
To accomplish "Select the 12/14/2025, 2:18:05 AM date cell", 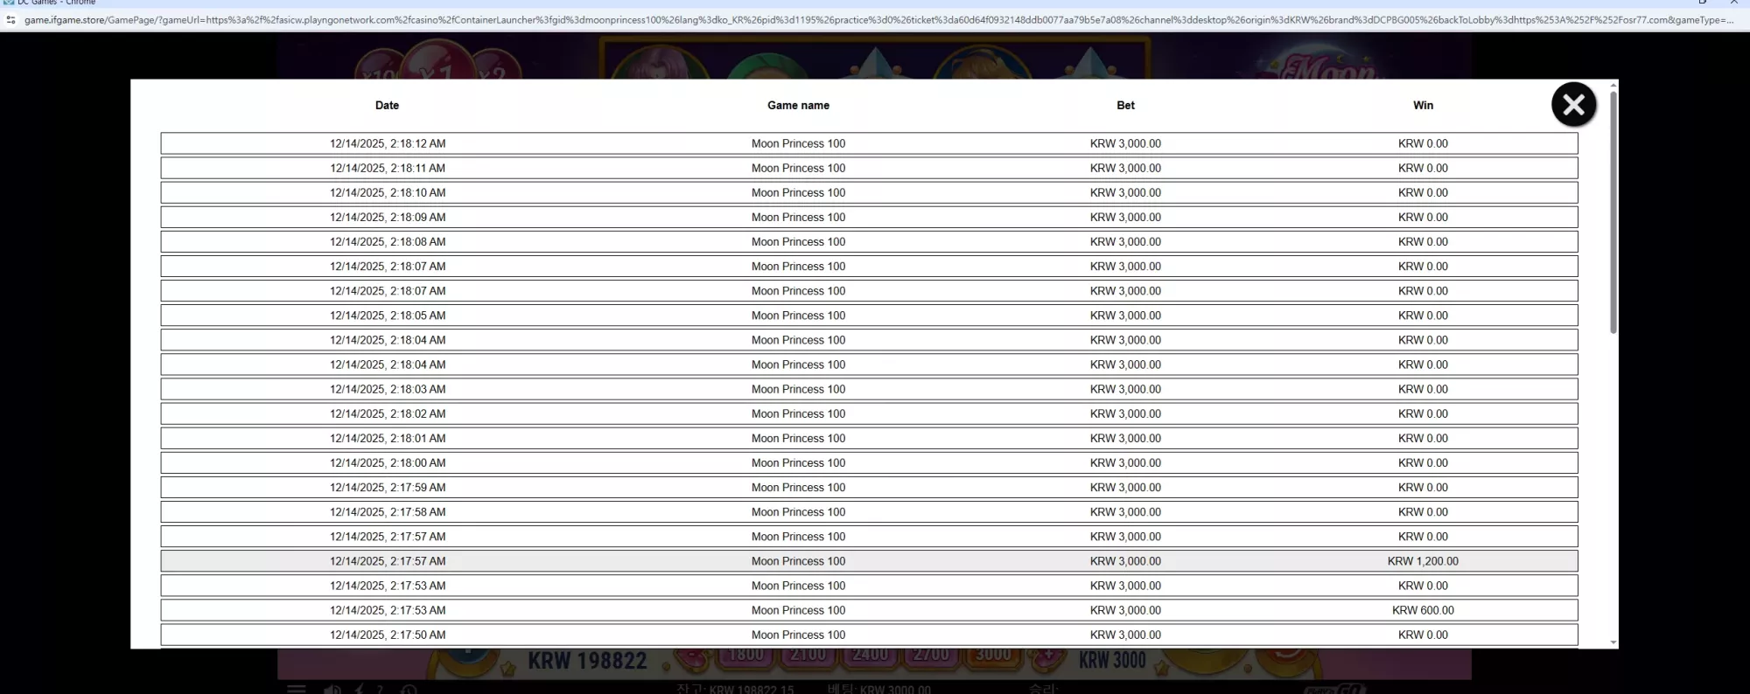I will [388, 316].
